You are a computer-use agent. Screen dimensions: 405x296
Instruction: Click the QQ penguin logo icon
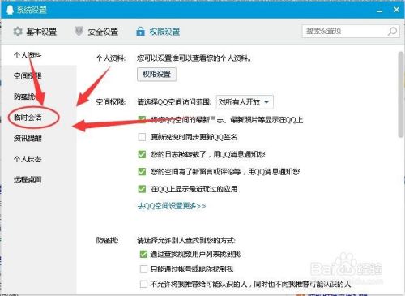10,10
